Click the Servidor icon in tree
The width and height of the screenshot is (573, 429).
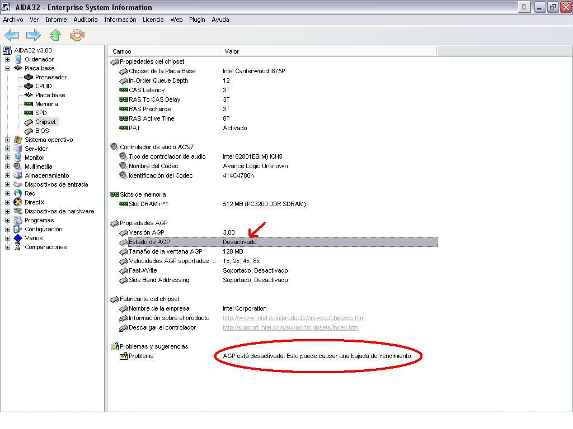pyautogui.click(x=18, y=149)
